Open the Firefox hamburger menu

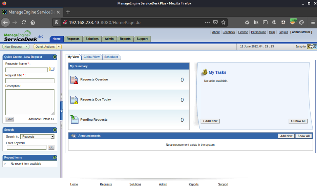[x=313, y=22]
